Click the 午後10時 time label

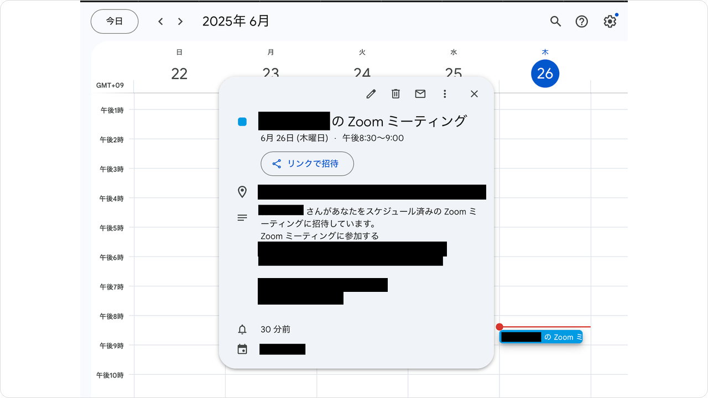(x=110, y=375)
